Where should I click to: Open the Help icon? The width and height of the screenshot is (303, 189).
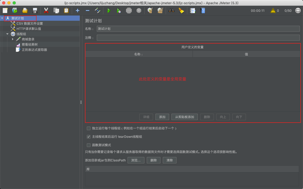(203, 10)
